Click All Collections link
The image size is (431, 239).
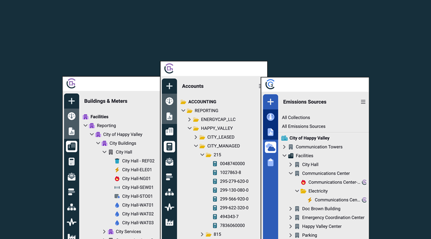[295, 118]
